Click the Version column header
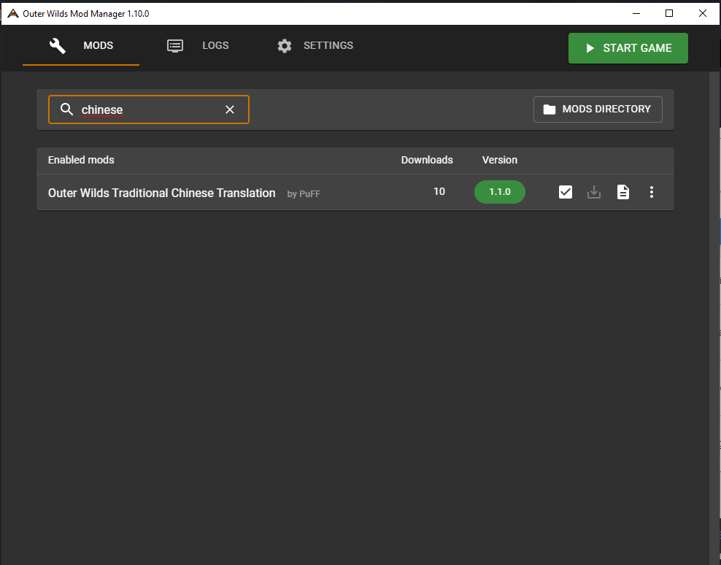The image size is (721, 565). click(x=500, y=160)
